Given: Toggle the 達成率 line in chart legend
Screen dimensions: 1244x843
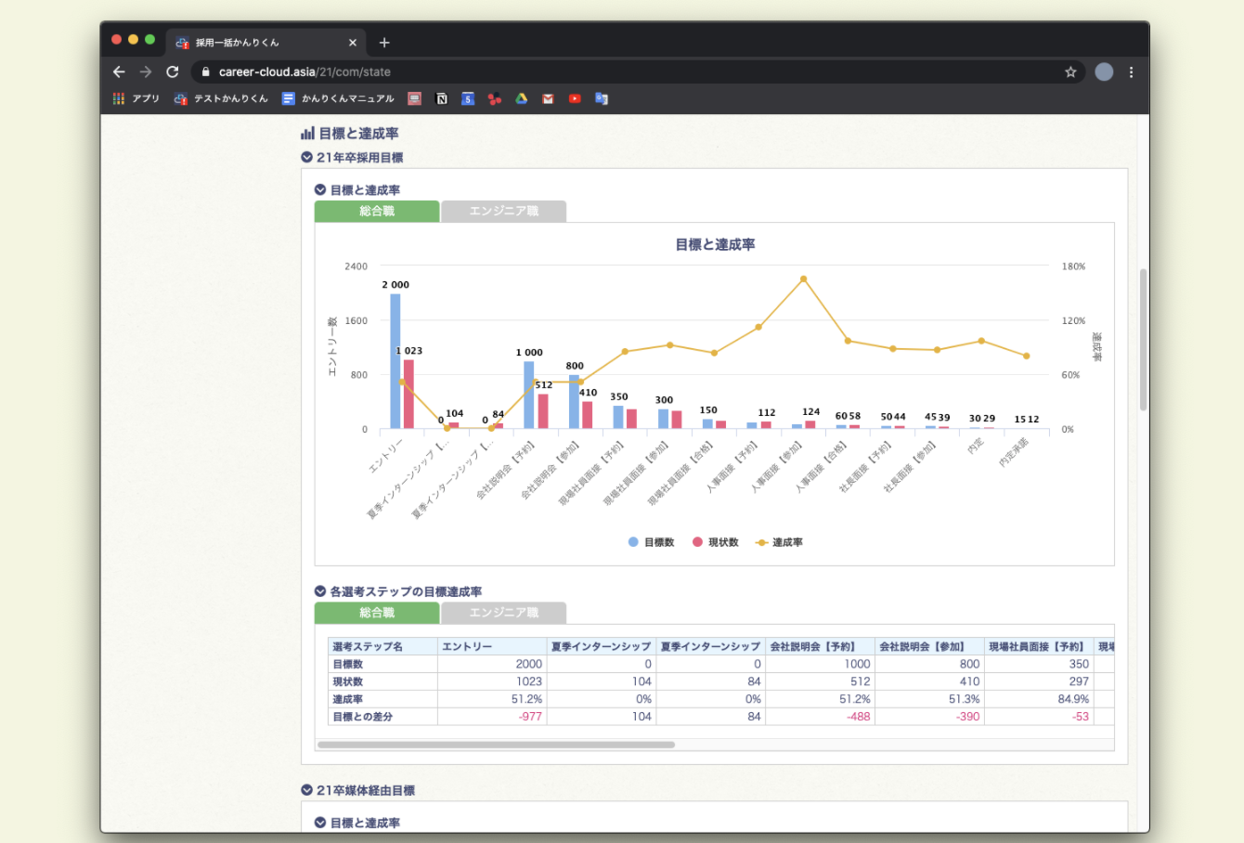Looking at the screenshot, I should pos(780,542).
